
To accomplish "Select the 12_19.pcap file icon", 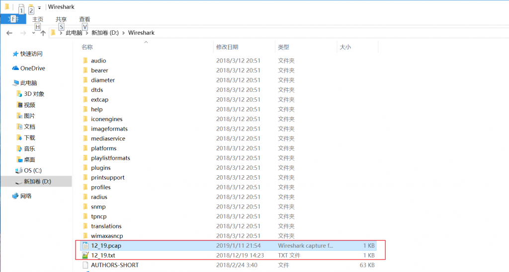I will click(85, 246).
